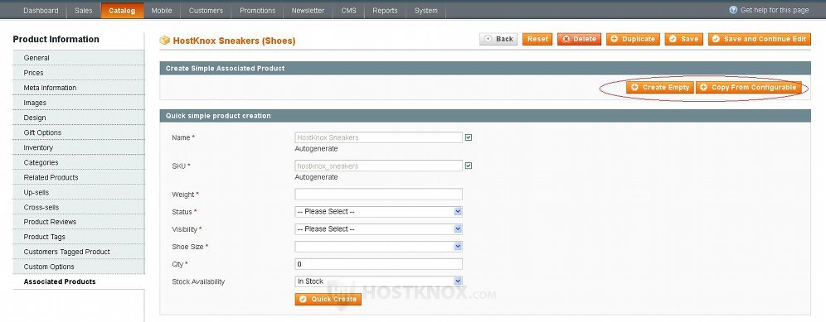Open the CMS menu
Viewport: 826px width, 322px height.
[x=348, y=11]
